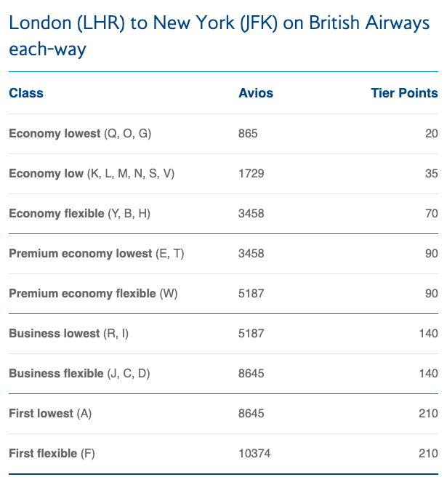Select the Economy flexible (Y, B, H) label
Image resolution: width=447 pixels, height=485 pixels.
[79, 214]
